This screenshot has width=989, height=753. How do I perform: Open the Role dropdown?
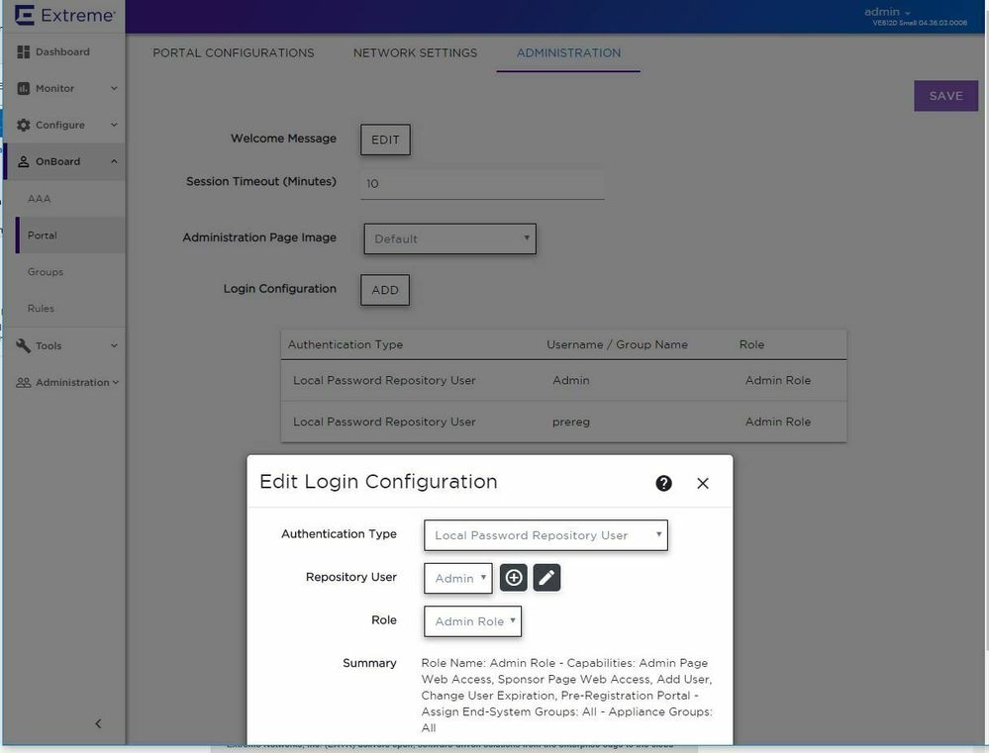(472, 621)
